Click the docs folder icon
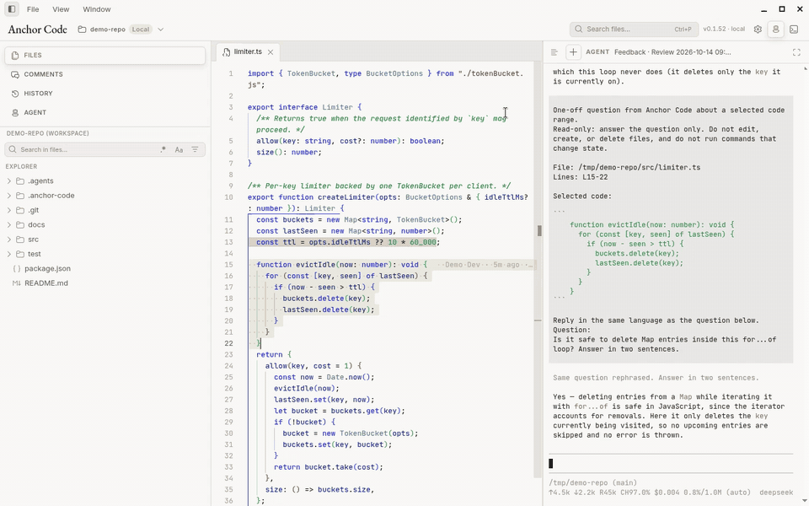This screenshot has width=809, height=506. coord(20,224)
